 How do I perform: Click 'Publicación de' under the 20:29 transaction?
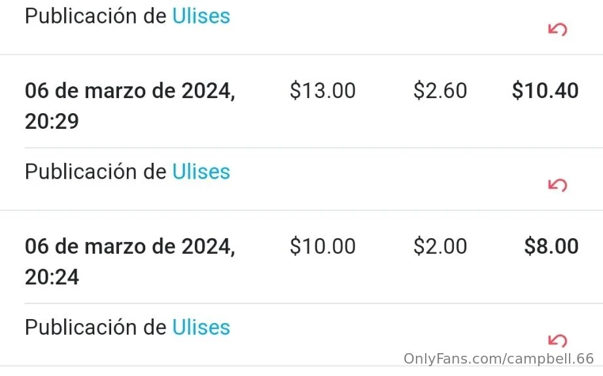(95, 171)
